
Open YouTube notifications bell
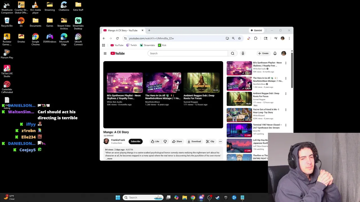[x=275, y=53]
